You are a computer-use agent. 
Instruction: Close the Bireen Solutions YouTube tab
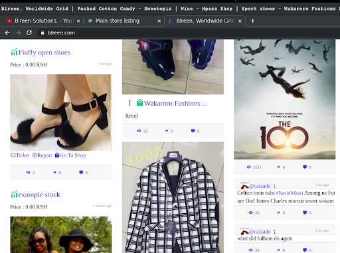[78, 21]
